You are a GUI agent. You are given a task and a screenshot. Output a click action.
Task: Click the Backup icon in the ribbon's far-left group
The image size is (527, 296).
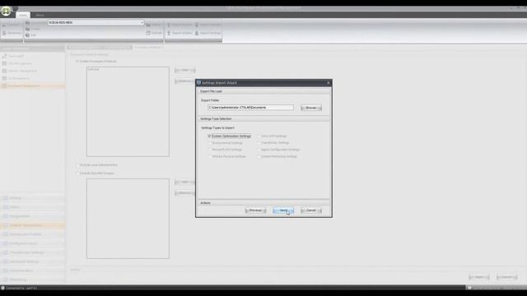pos(4,25)
